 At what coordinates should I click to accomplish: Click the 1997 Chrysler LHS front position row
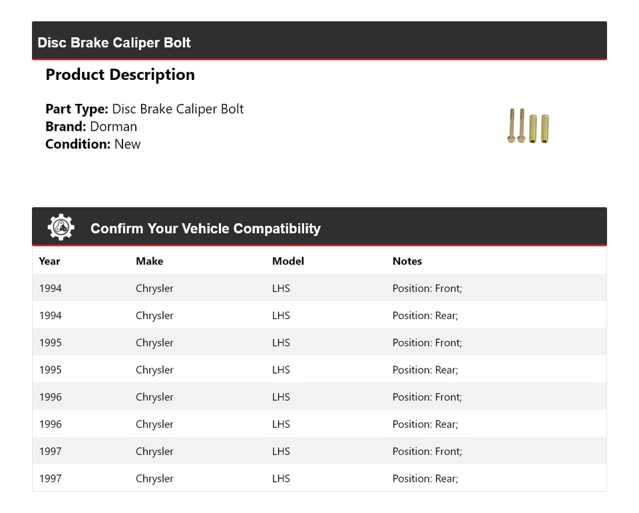pyautogui.click(x=319, y=452)
